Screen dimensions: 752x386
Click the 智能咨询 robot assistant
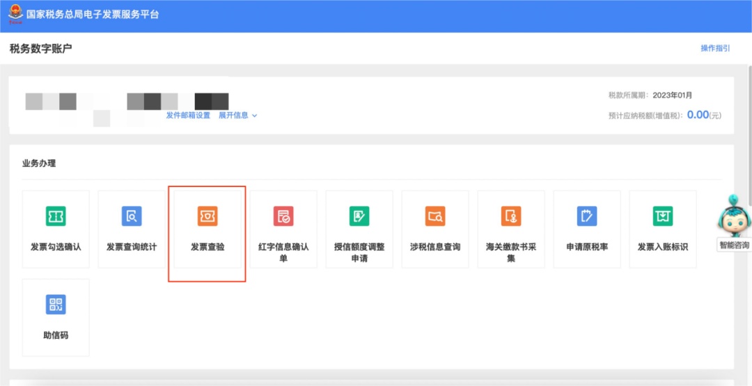(x=734, y=216)
